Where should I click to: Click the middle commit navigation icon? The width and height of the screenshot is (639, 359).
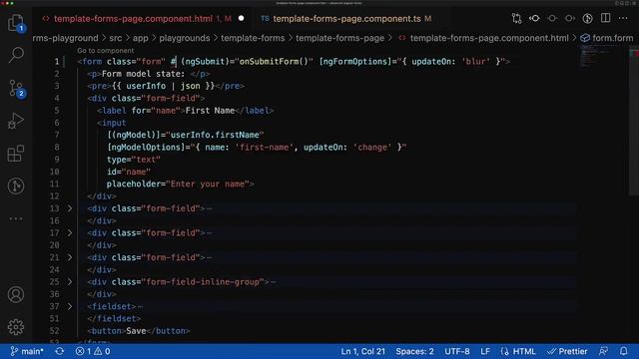click(552, 18)
